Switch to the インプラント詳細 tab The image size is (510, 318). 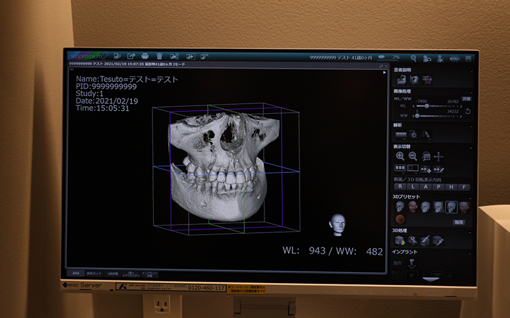(150, 275)
